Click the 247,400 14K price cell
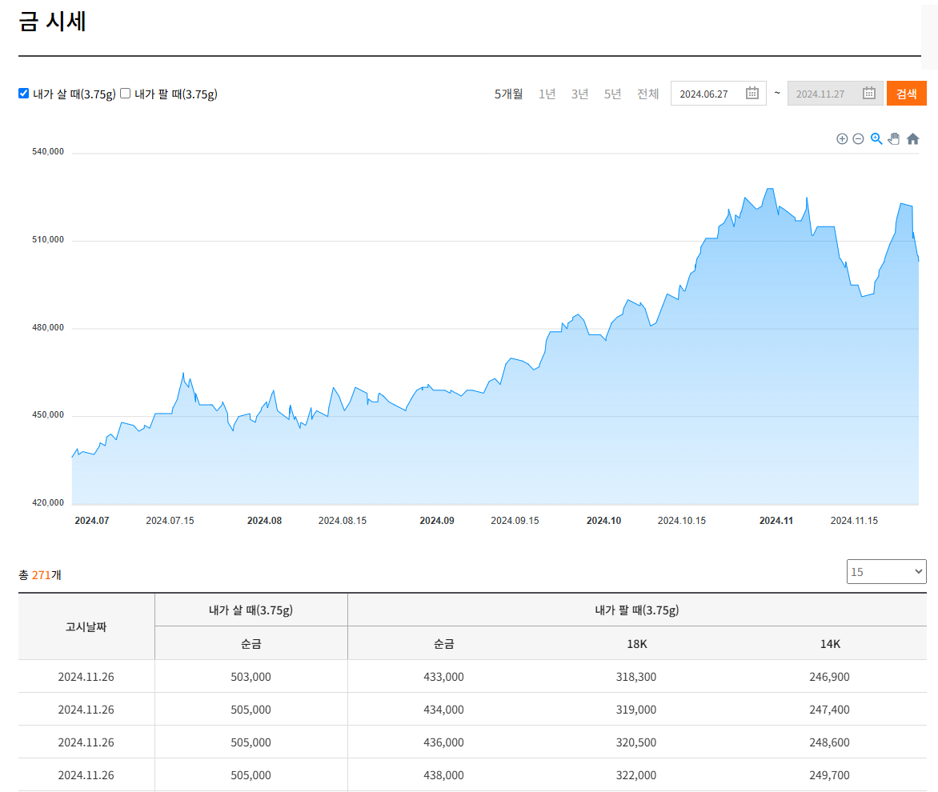 click(x=829, y=710)
